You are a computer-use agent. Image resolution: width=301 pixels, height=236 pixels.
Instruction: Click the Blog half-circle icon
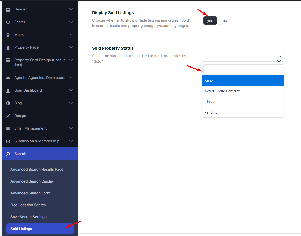(8, 103)
